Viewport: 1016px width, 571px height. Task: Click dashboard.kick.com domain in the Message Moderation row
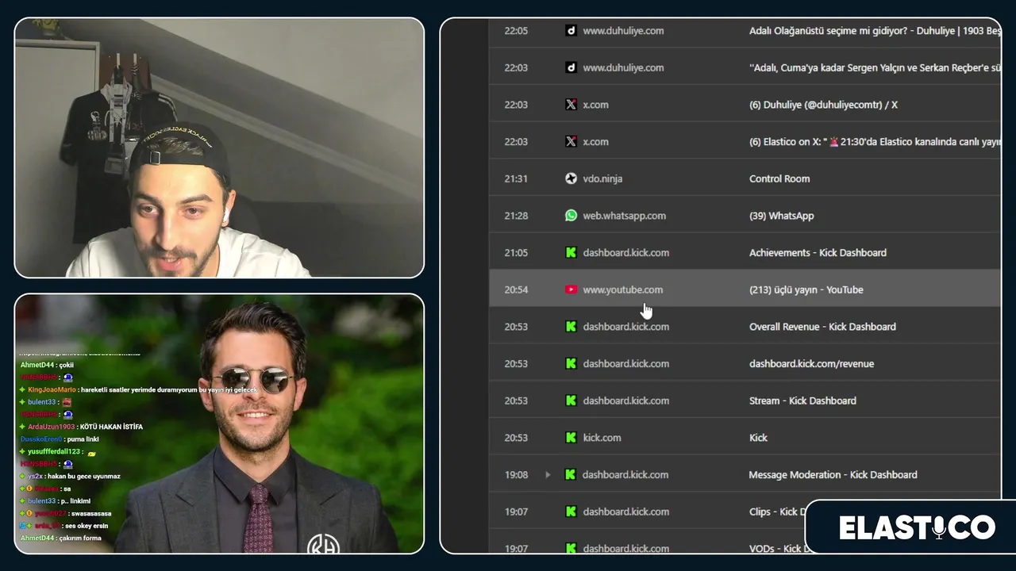(x=625, y=475)
